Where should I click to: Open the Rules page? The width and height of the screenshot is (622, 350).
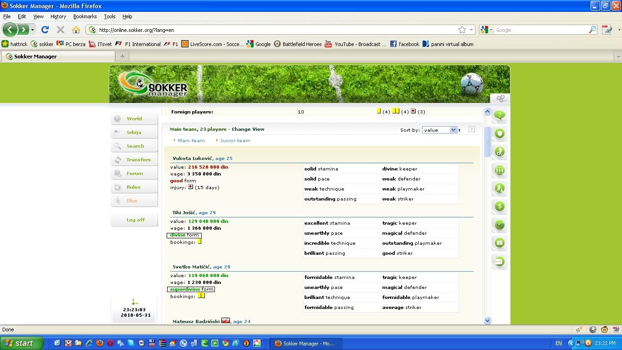click(134, 187)
